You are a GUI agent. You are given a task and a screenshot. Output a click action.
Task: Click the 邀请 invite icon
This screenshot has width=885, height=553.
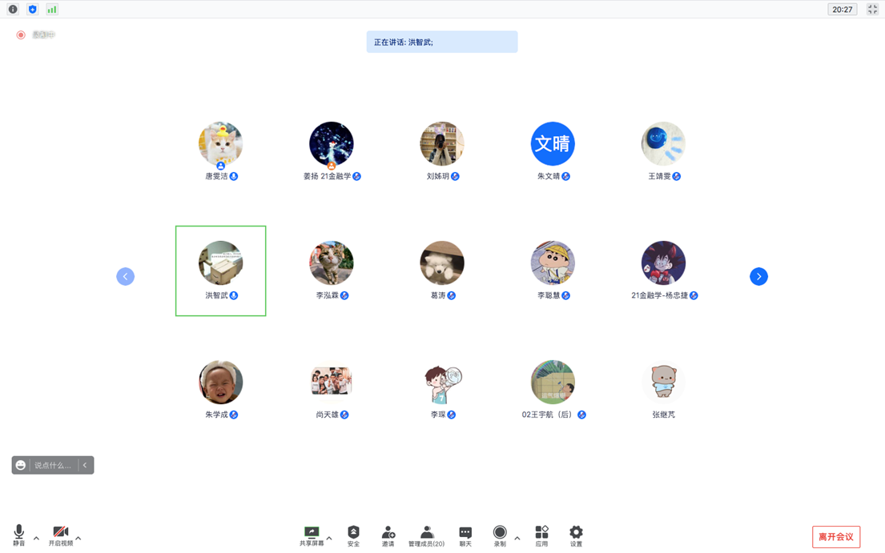(388, 535)
